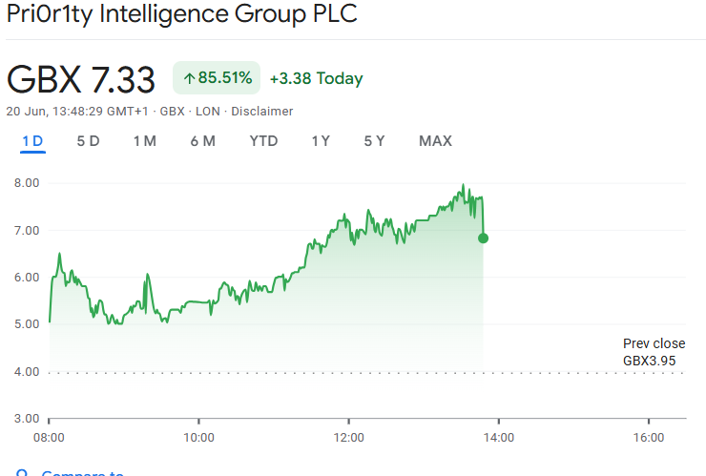Click the Prev close GBX3.95 label
Screen dimensions: 706x476
click(x=654, y=352)
